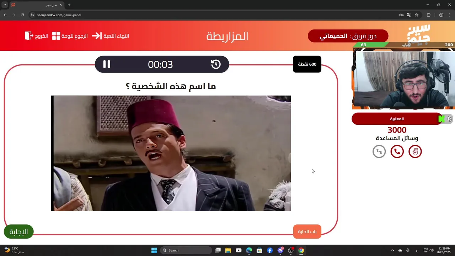Click the exit door icon next to الخروج
This screenshot has width=455, height=256.
coord(29,36)
